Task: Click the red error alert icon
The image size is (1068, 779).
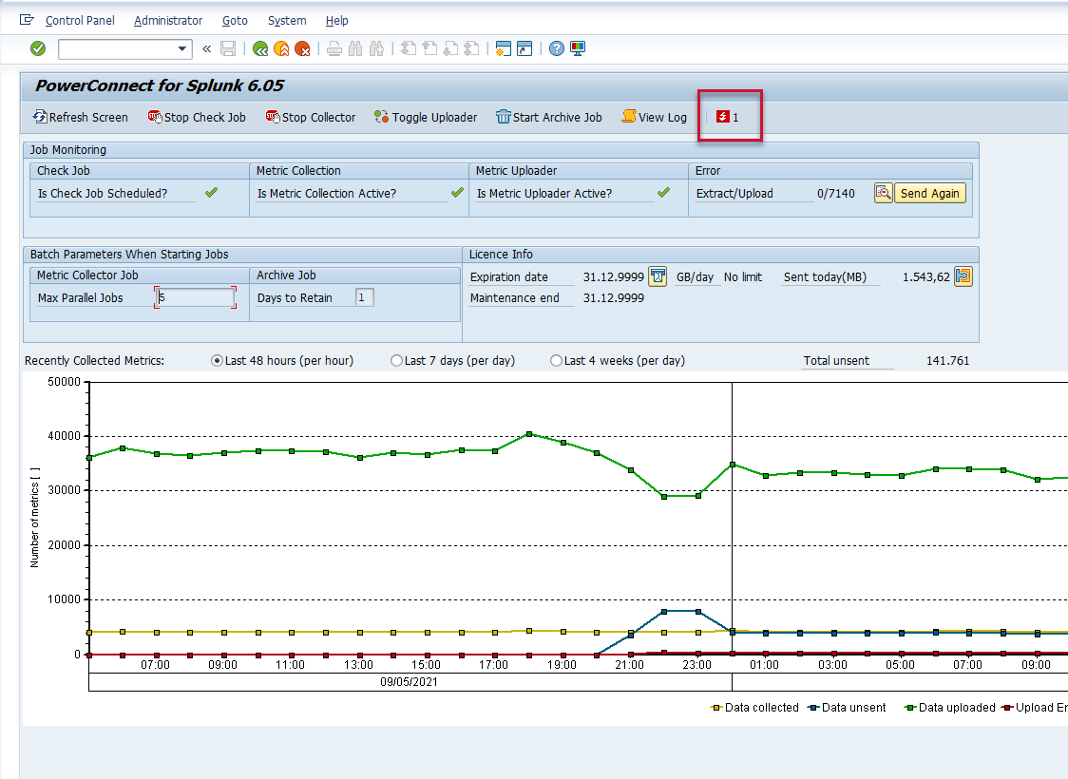Action: click(x=723, y=117)
